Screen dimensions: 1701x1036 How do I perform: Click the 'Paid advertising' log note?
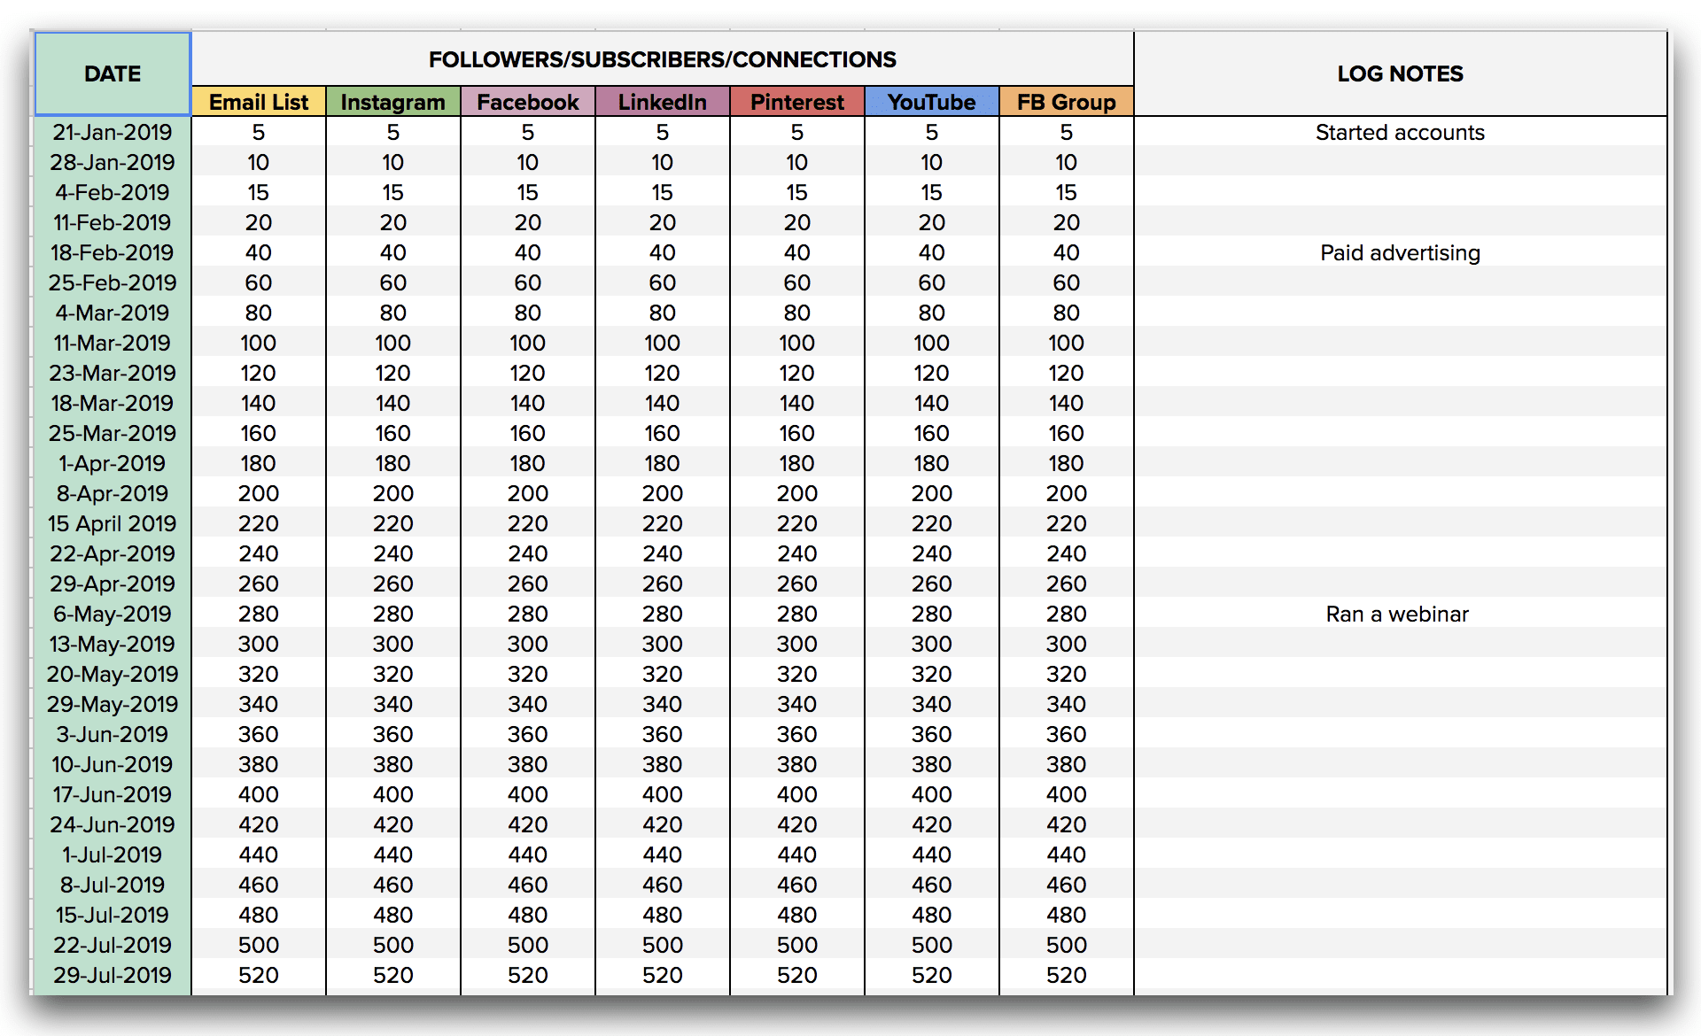(1399, 252)
